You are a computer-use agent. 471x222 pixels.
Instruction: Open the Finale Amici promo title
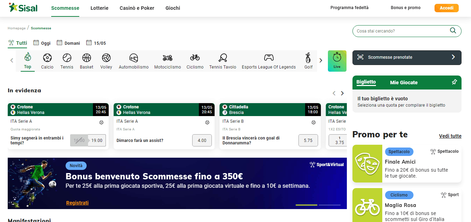pyautogui.click(x=400, y=162)
